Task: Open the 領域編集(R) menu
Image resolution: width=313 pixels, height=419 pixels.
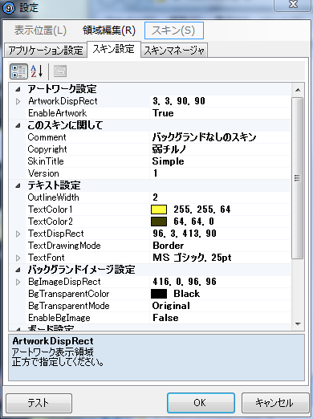Action: pos(109,31)
